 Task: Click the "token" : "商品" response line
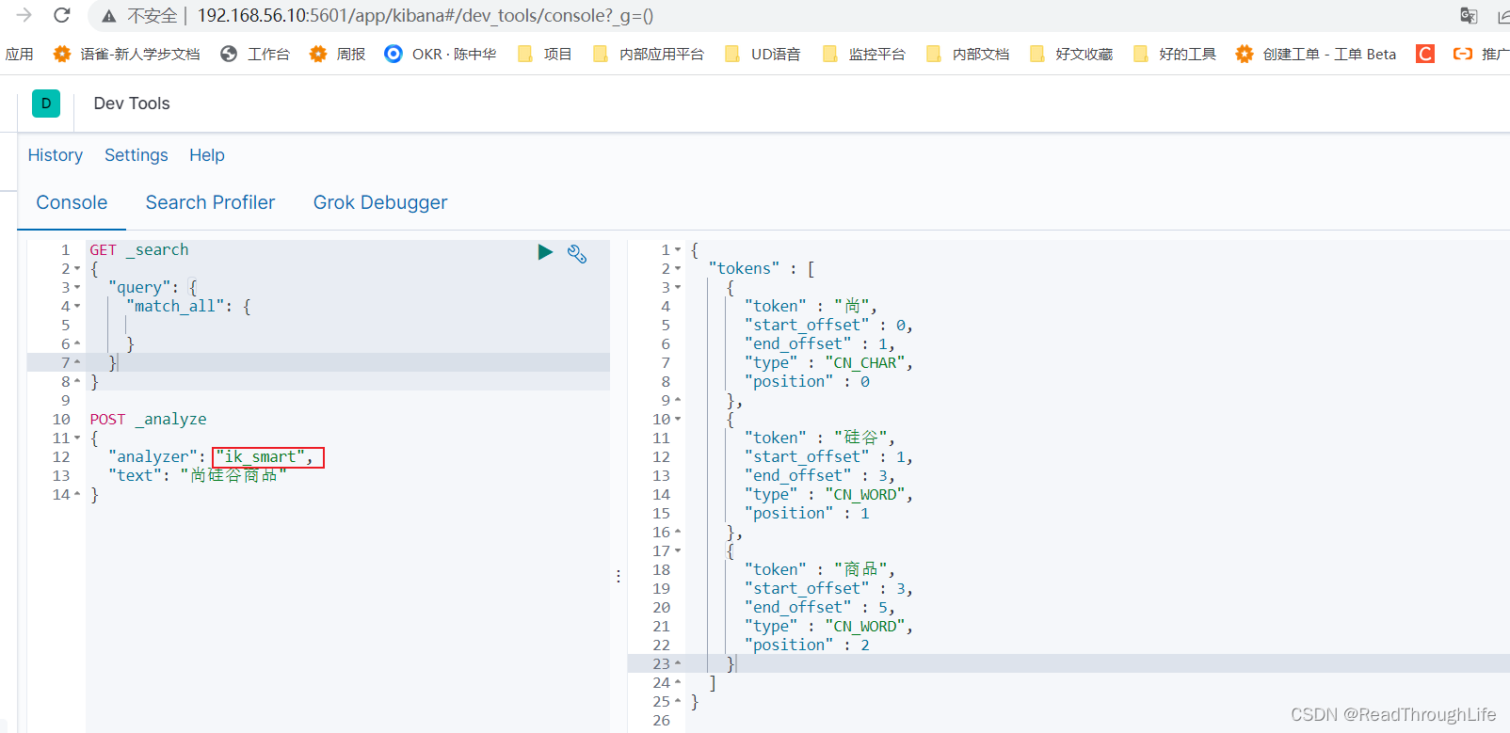pyautogui.click(x=820, y=569)
